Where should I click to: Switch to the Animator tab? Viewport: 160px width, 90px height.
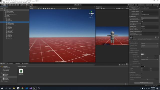point(17,63)
